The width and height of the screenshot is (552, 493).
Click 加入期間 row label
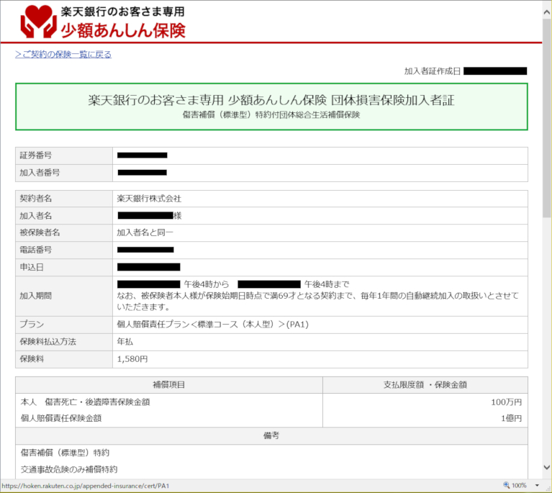(36, 296)
